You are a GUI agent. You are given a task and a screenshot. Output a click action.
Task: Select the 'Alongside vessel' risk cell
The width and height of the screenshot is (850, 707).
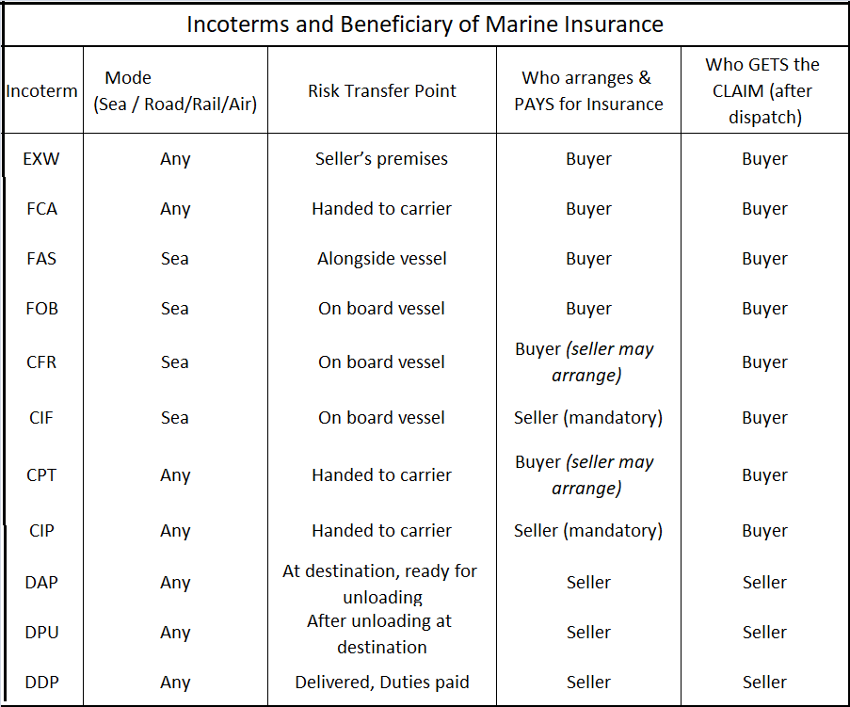click(x=382, y=259)
